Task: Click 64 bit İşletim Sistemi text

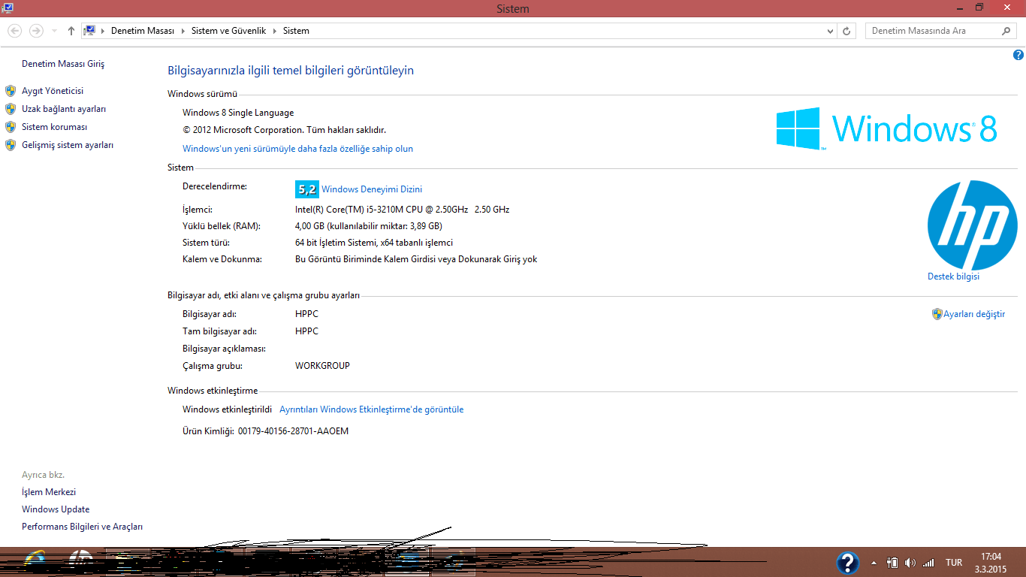Action: (374, 243)
